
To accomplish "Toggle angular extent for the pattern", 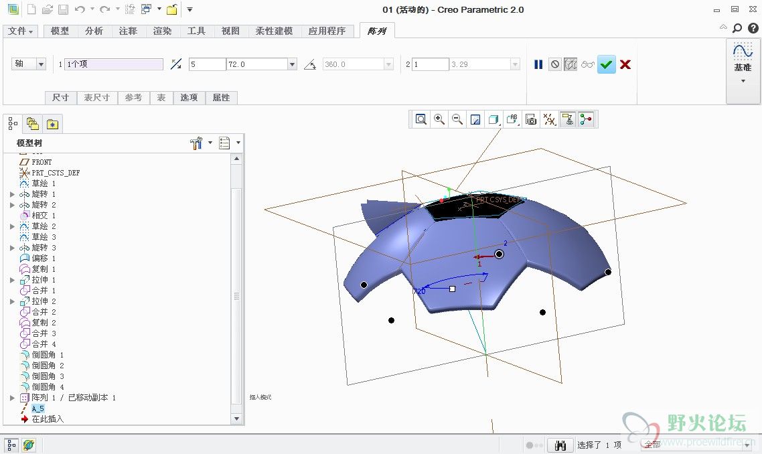I will (310, 64).
